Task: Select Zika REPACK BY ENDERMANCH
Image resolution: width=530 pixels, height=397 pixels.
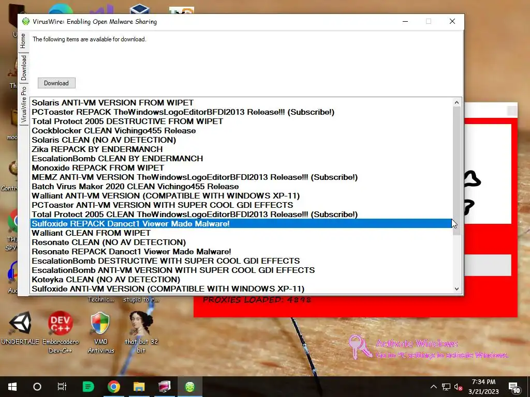Action: click(241, 149)
